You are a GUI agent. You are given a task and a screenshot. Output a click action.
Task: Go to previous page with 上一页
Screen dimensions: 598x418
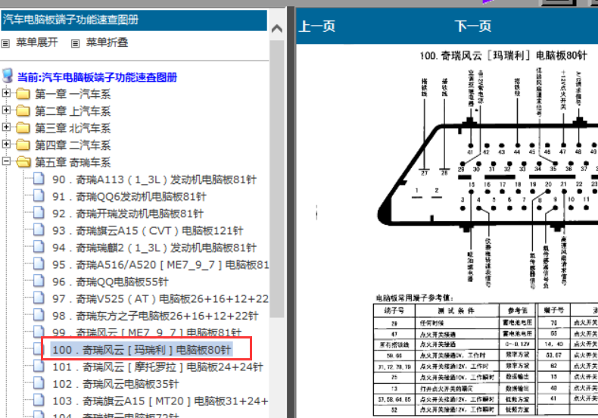tap(317, 27)
